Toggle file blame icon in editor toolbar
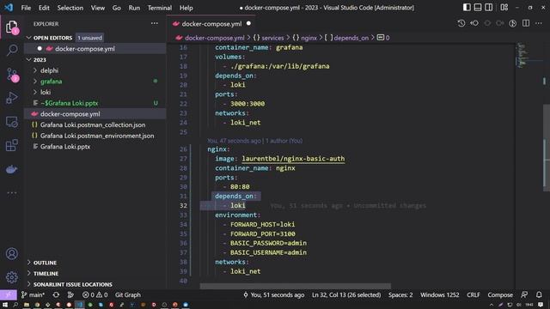 513,23
